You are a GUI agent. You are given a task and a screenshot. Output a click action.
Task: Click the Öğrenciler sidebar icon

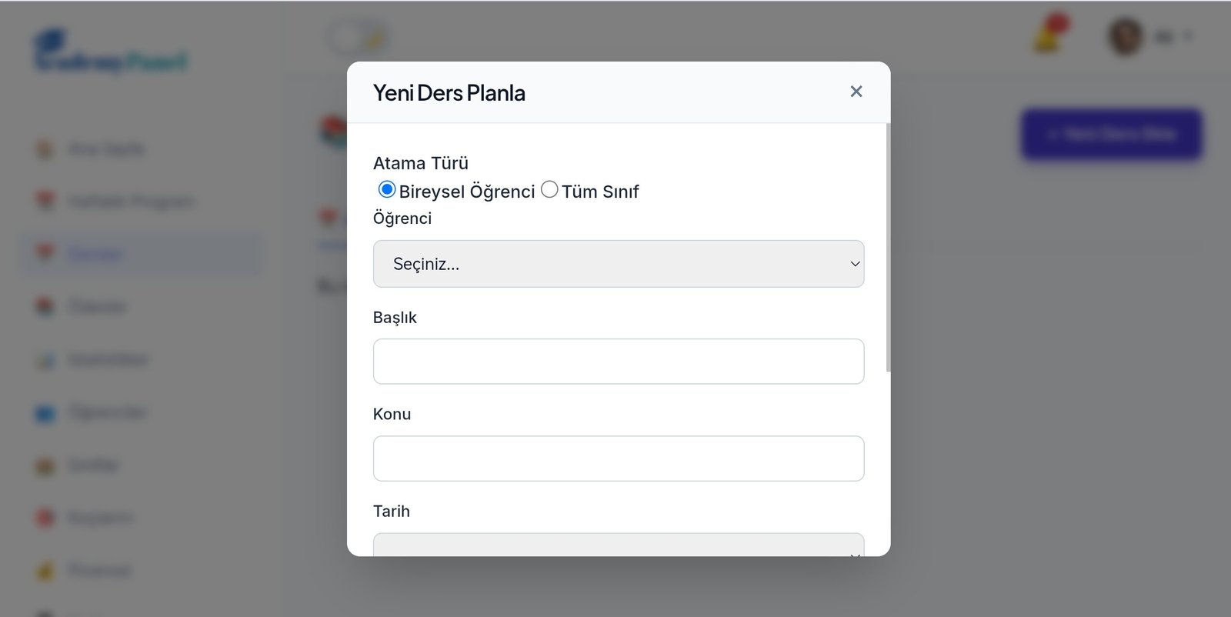(45, 413)
